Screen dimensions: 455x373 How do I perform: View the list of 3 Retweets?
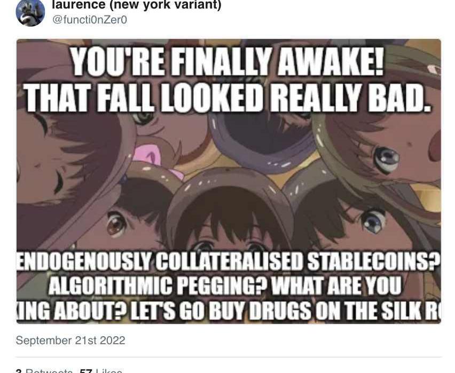pyautogui.click(x=44, y=370)
